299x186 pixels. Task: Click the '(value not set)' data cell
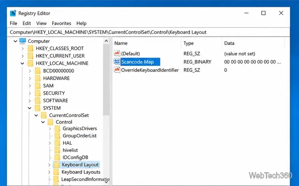(240, 54)
